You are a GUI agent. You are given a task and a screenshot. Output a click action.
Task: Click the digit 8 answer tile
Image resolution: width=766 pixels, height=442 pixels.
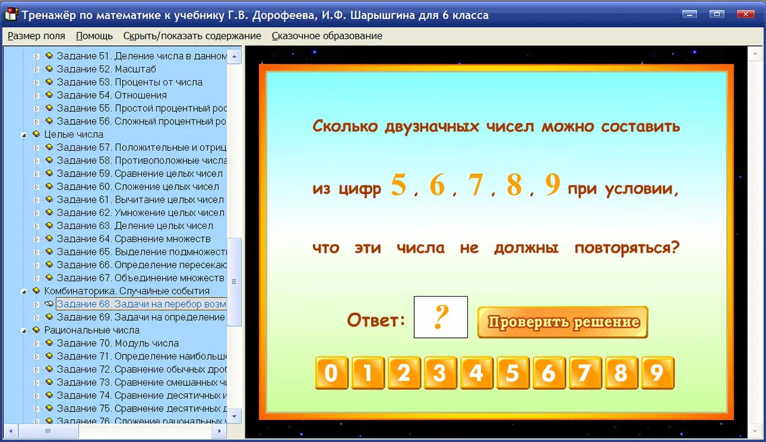(621, 373)
